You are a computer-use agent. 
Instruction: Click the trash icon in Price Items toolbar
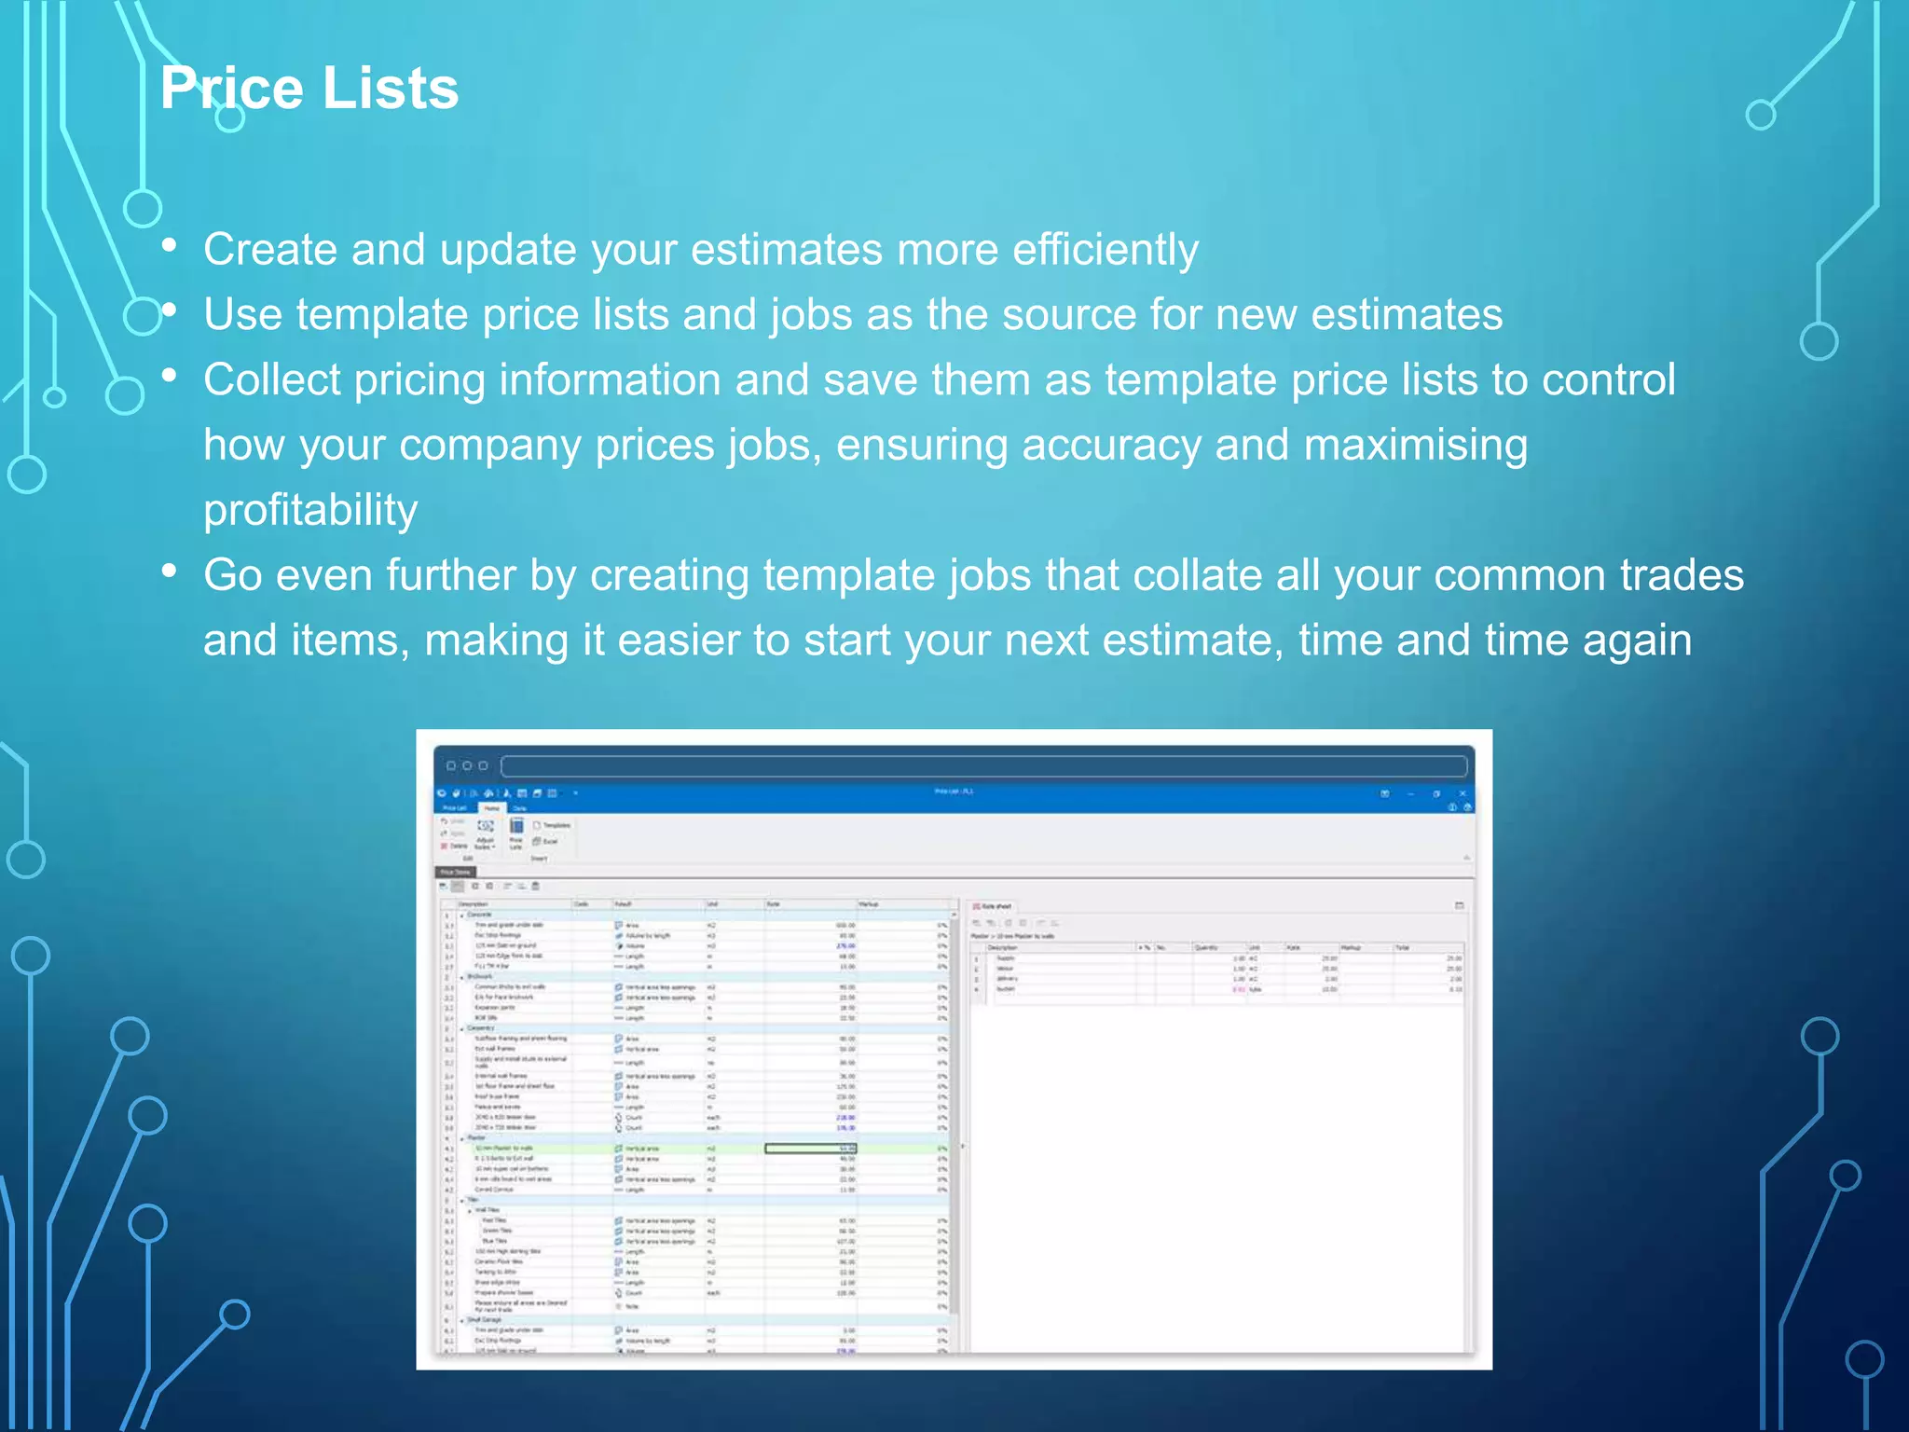coord(535,886)
